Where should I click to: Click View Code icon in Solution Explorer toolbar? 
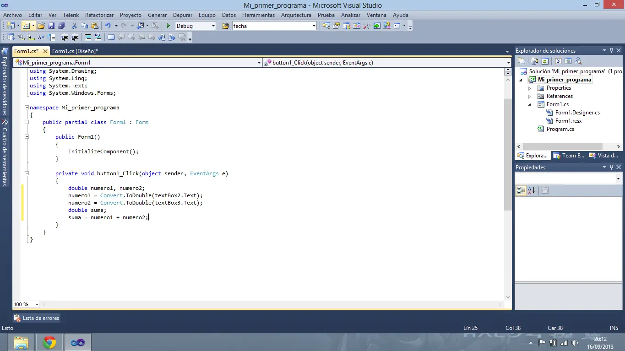point(558,61)
